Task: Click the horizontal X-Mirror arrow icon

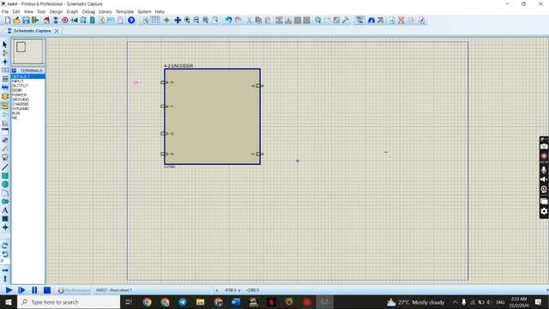Action: pyautogui.click(x=5, y=270)
